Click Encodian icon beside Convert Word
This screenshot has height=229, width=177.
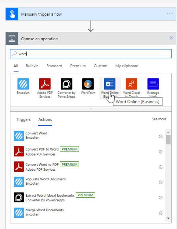click(x=19, y=136)
